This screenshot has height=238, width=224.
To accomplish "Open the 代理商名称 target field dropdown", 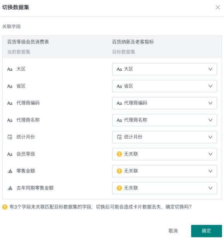I will [x=164, y=120].
